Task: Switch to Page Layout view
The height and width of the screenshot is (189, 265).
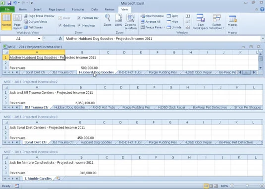Action: pos(17,22)
